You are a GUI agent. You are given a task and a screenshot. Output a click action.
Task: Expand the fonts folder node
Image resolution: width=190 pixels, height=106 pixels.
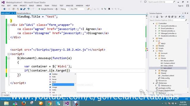tap(153, 38)
